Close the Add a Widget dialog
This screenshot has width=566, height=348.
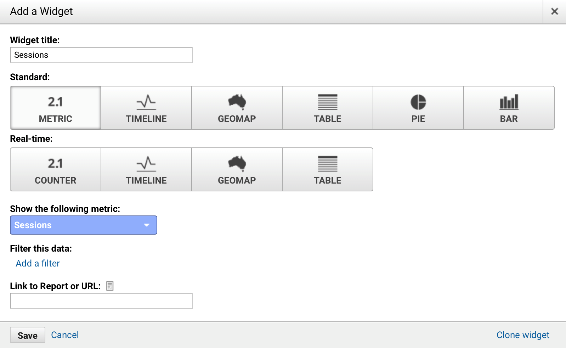(555, 11)
